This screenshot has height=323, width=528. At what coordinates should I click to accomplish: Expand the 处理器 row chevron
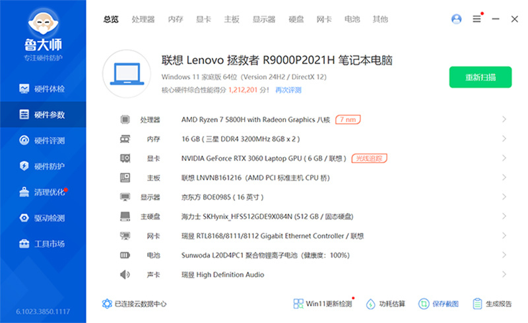[x=504, y=119]
